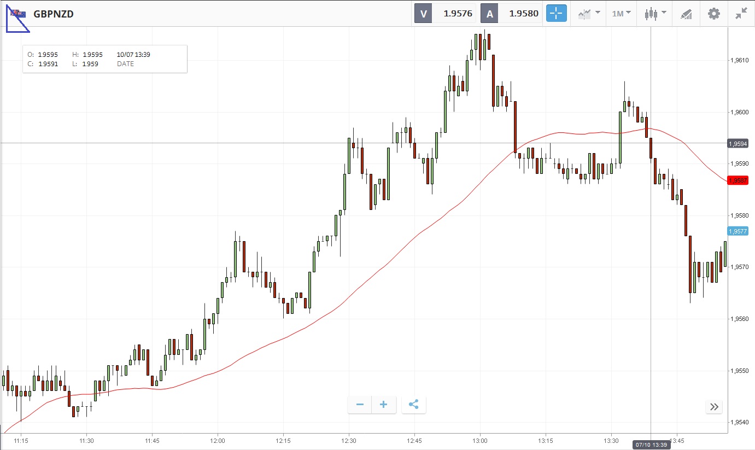The width and height of the screenshot is (755, 450).
Task: Click the red 1.9587 moving average price tag
Action: click(738, 180)
